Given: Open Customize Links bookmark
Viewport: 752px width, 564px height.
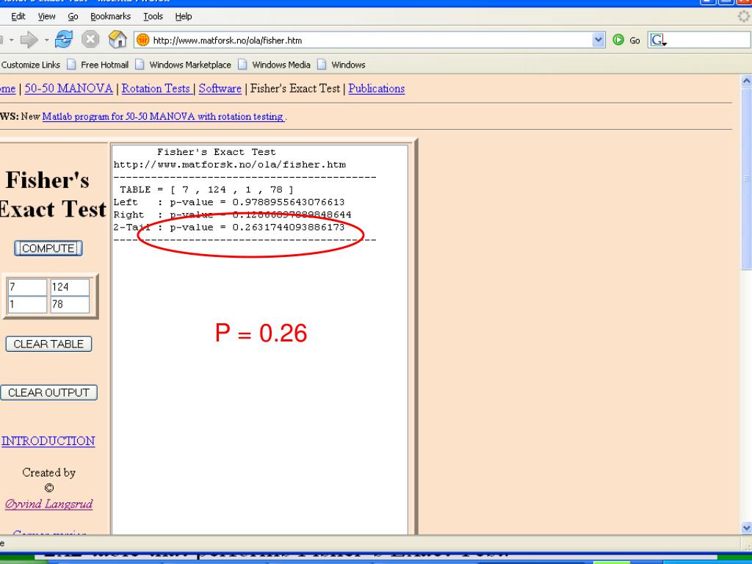Looking at the screenshot, I should [30, 65].
